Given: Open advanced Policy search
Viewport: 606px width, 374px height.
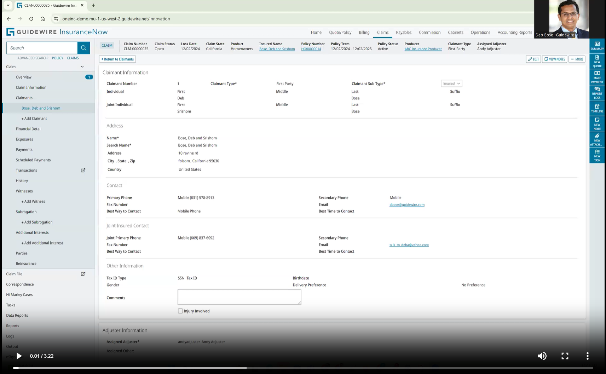Looking at the screenshot, I should 58,58.
